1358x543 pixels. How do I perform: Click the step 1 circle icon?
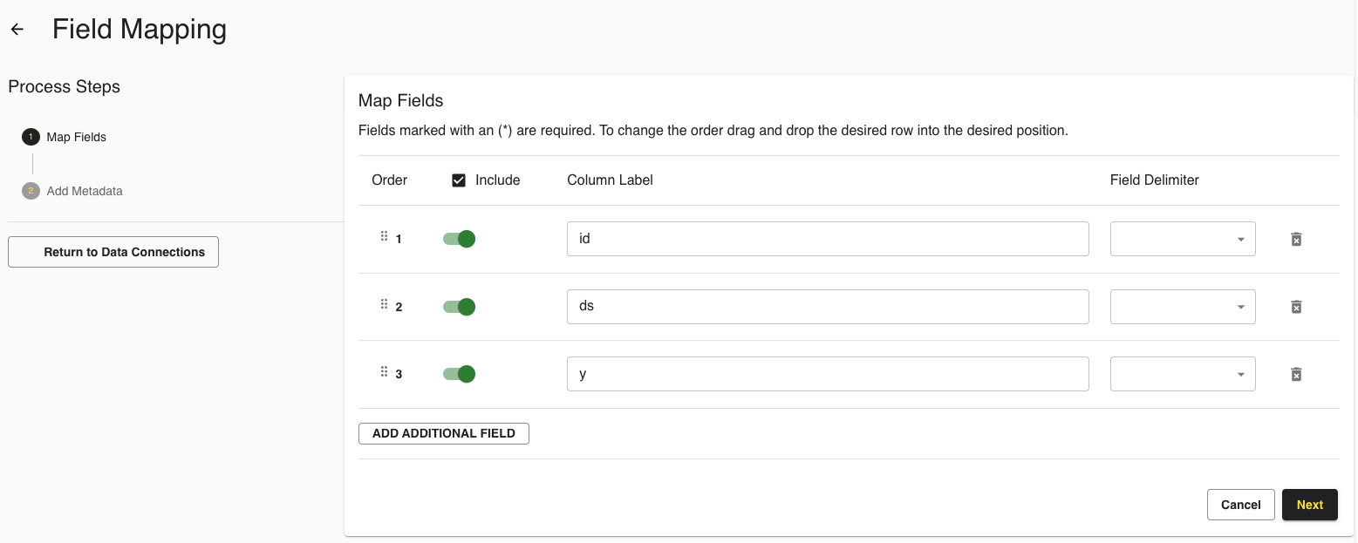tap(31, 137)
